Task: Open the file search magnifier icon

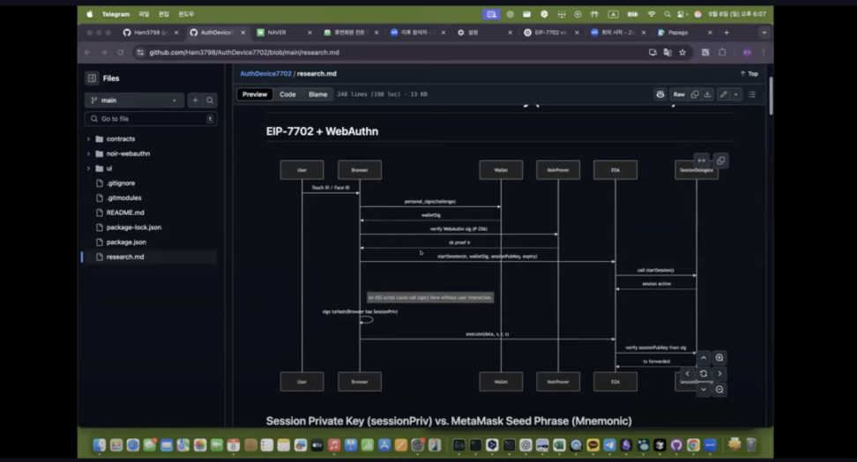Action: click(210, 100)
